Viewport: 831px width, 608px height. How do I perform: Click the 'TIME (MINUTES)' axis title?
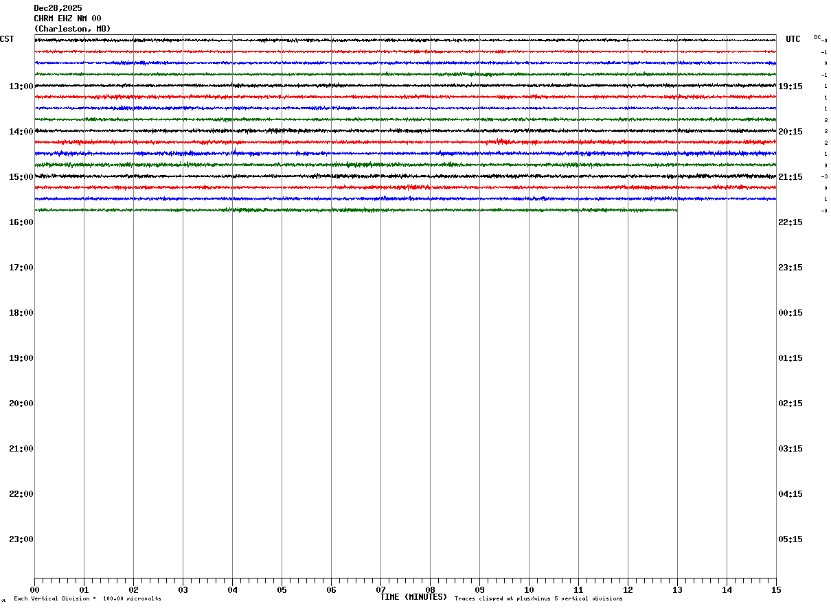(413, 597)
